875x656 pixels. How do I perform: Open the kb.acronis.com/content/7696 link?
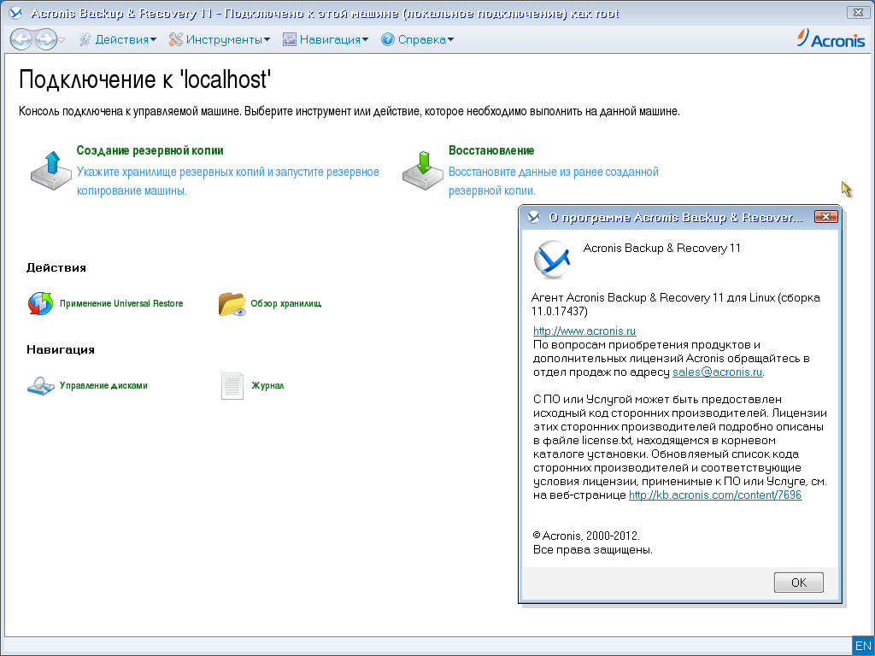715,495
